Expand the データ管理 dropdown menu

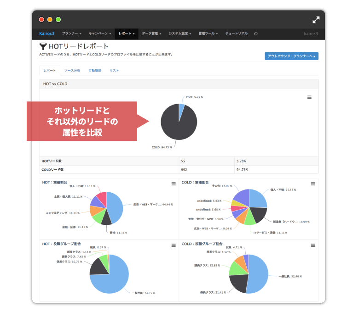[151, 33]
